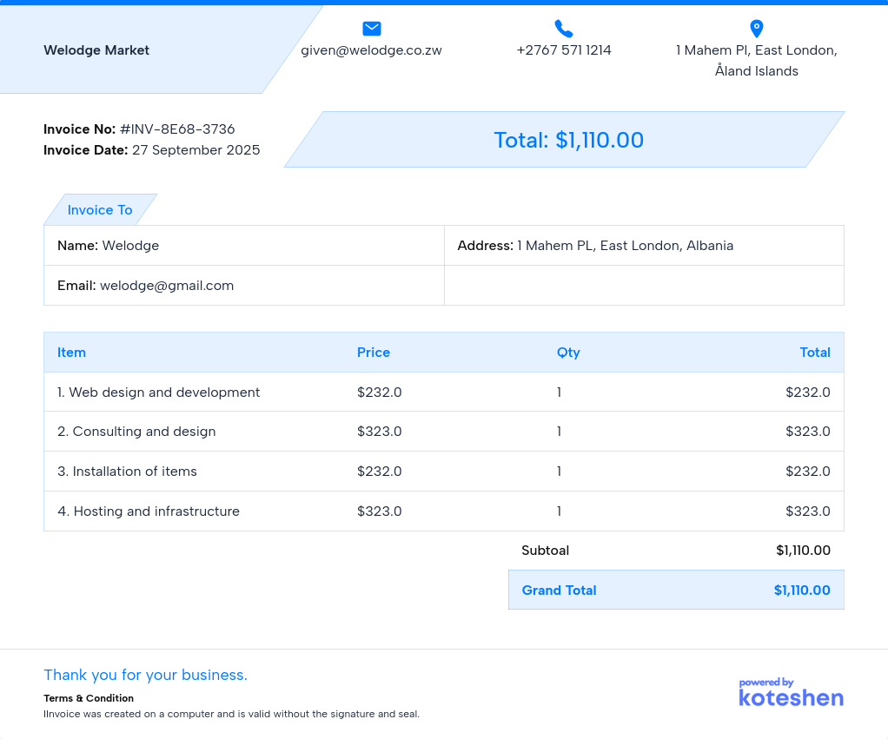Screen dimensions: 888x739
Task: Click invoice number #INV-8E68-3736
Action: coord(177,129)
